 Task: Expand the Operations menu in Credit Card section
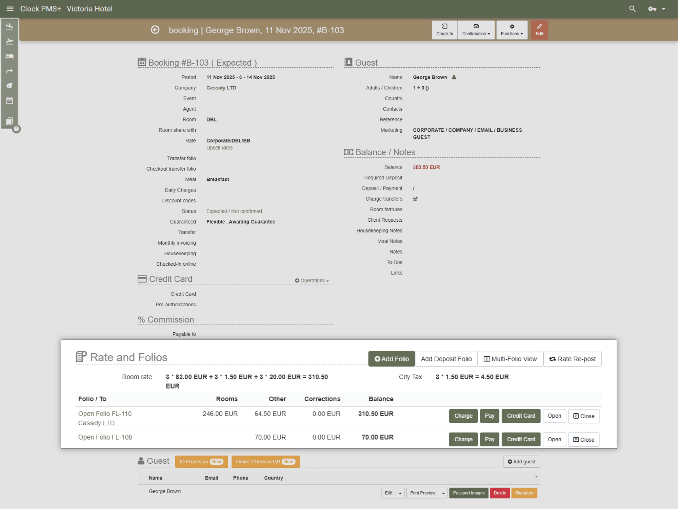point(312,280)
